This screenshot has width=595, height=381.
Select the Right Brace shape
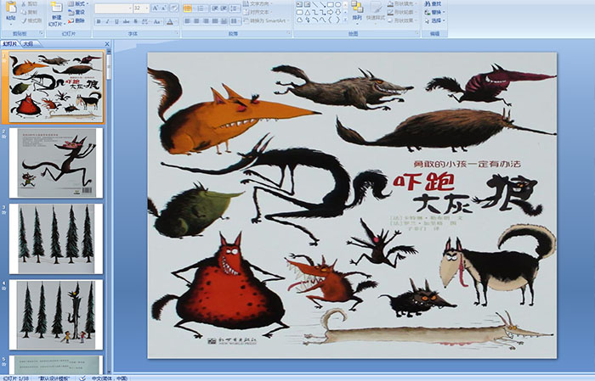337,20
